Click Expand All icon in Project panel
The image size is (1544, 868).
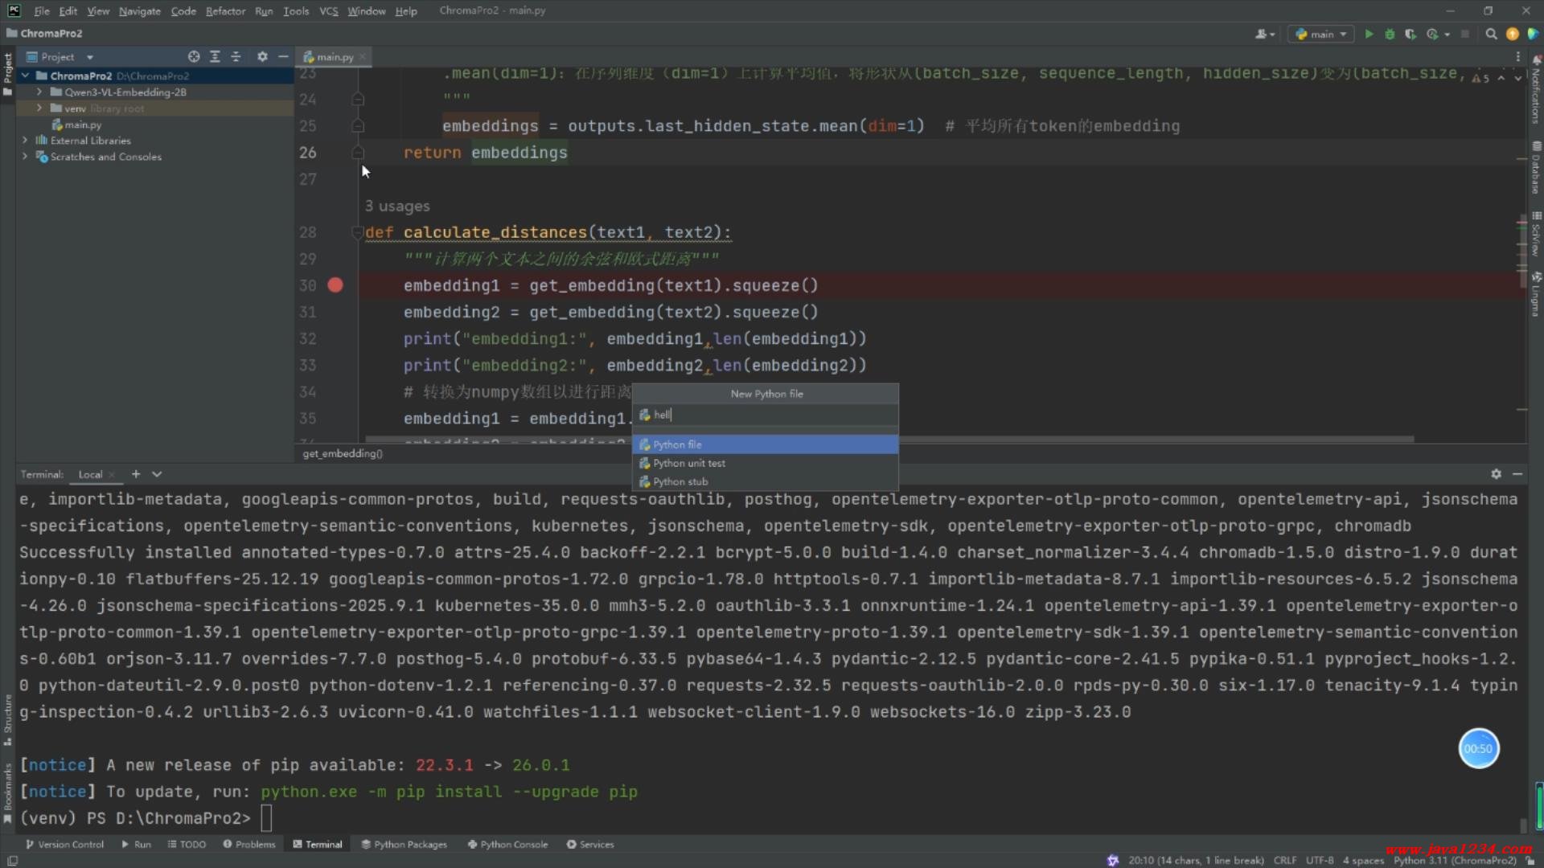tap(215, 57)
